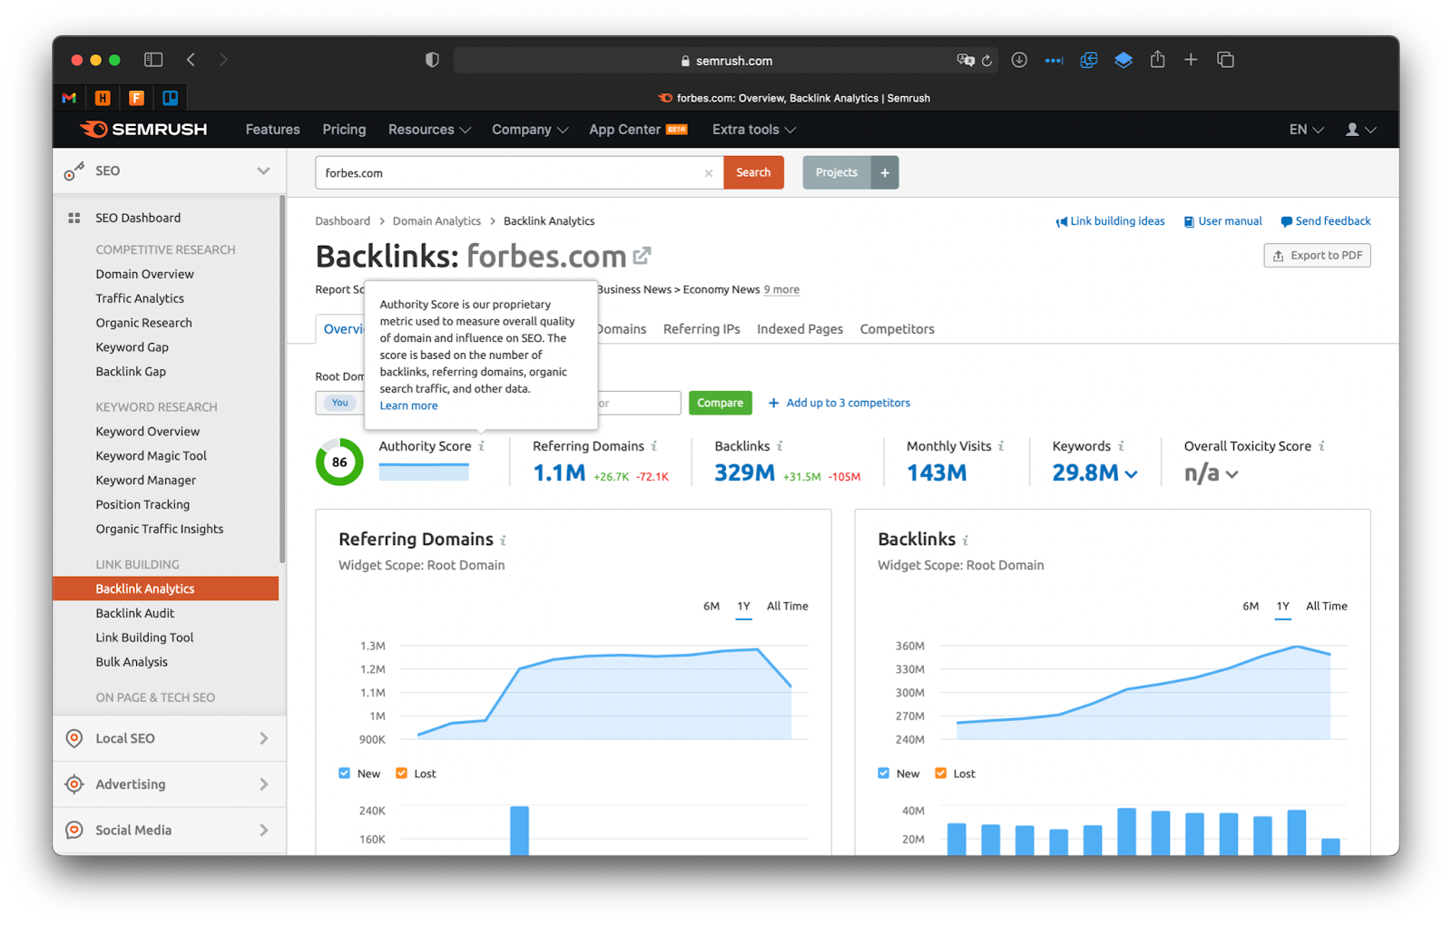Collapse the SEO sidebar section
1452x925 pixels.
(263, 170)
